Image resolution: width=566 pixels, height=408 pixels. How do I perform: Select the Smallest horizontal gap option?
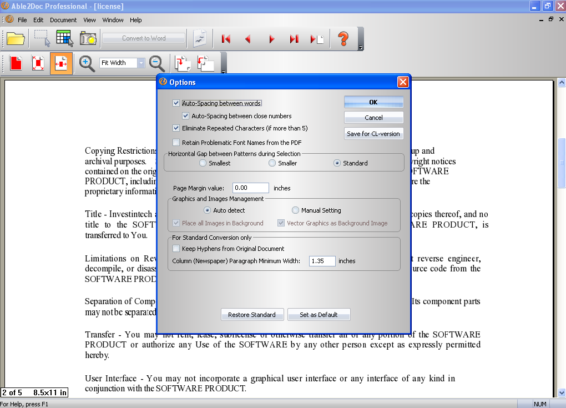tap(203, 163)
